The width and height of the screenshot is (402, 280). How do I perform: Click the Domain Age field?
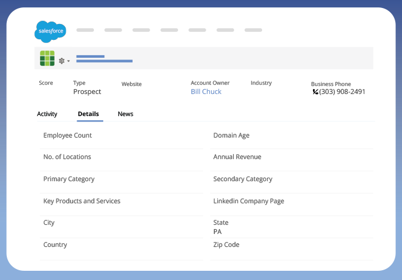pyautogui.click(x=231, y=135)
